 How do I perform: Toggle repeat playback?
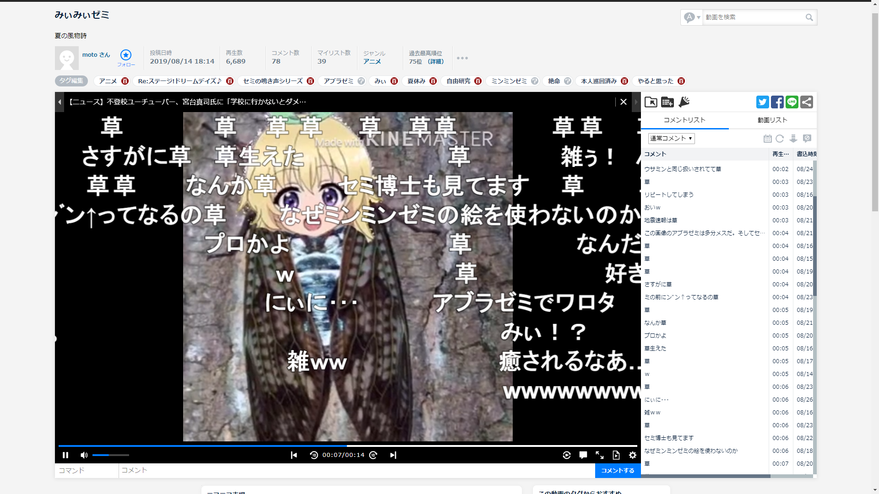pyautogui.click(x=566, y=455)
